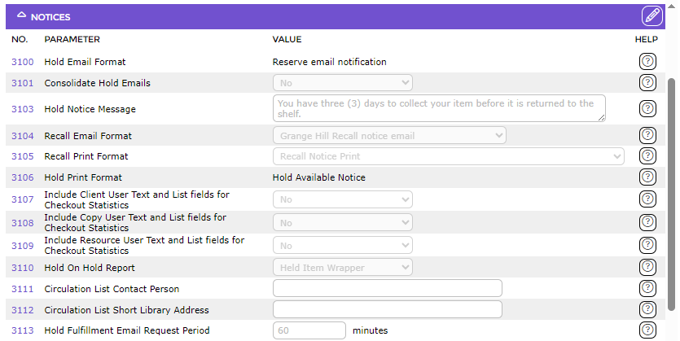The height and width of the screenshot is (341, 680).
Task: Click the 'Hold Print Format' parameter label
Action: 83,177
